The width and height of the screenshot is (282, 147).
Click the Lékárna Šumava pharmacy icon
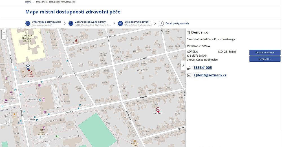[31, 72]
